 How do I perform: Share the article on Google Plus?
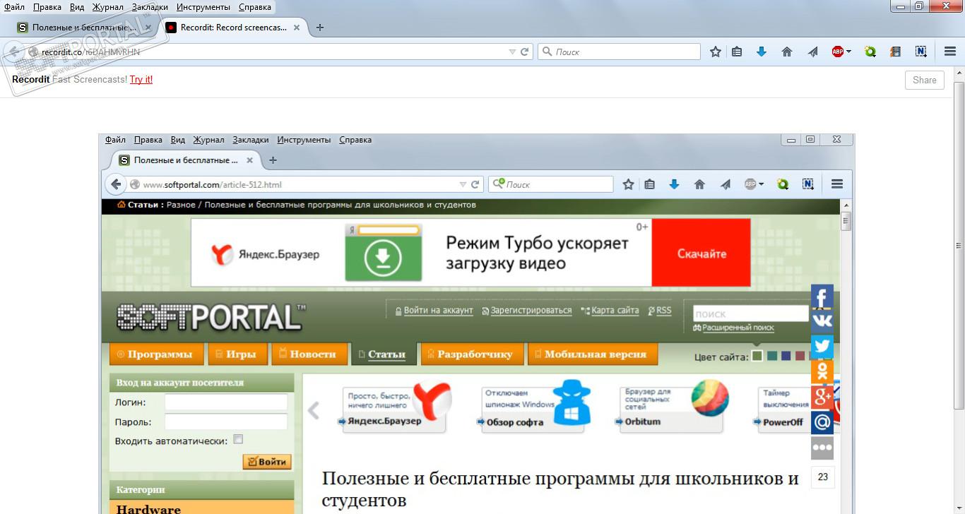click(x=822, y=398)
